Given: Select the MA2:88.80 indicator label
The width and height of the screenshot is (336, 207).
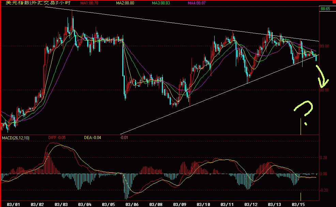Looking at the screenshot, I should [125, 3].
